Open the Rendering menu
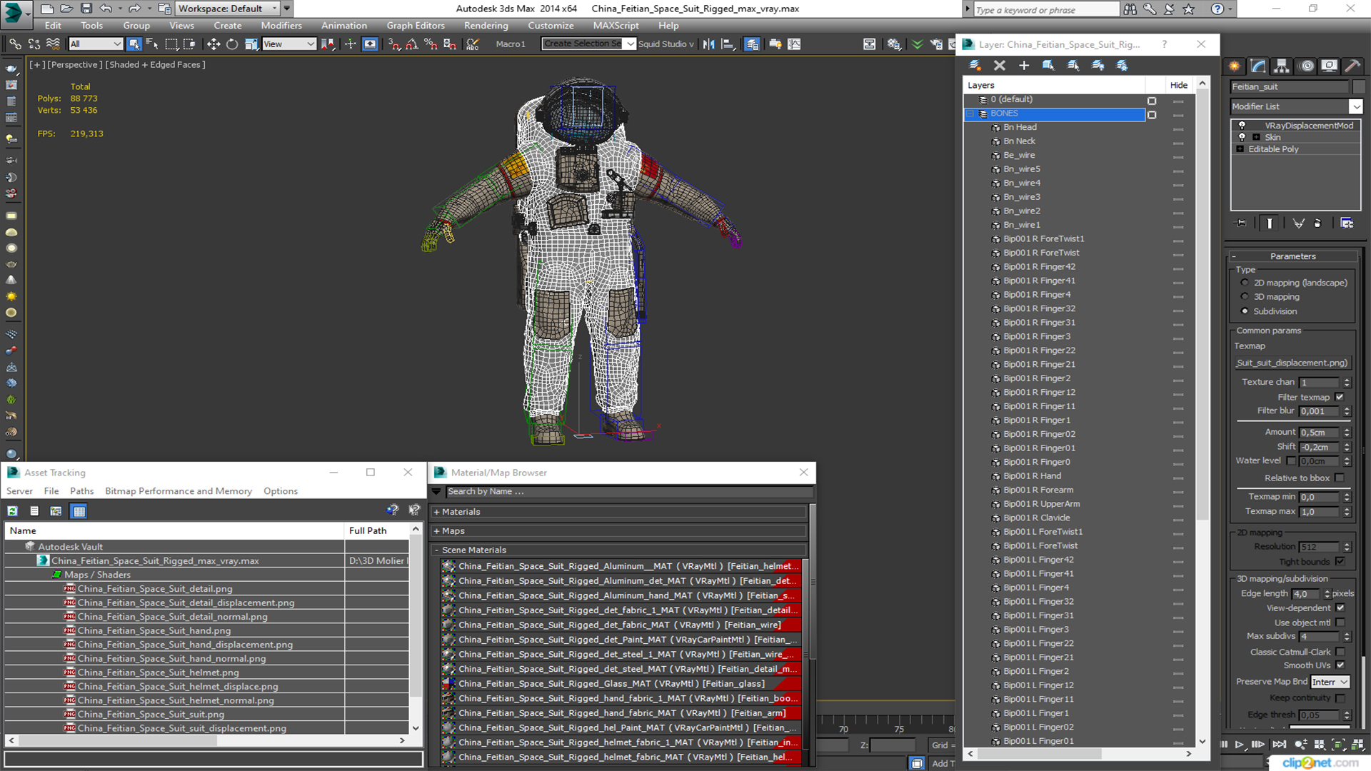1371x771 pixels. (x=486, y=26)
